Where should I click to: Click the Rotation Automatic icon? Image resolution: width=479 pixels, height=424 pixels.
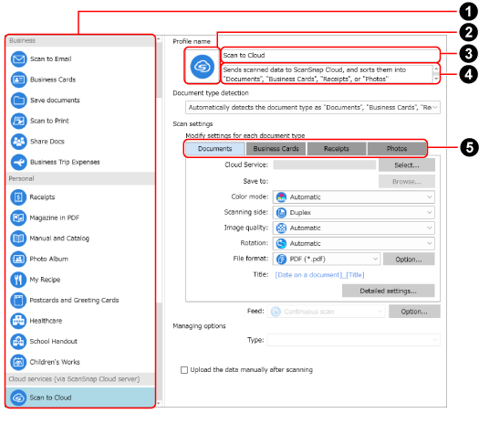click(281, 243)
